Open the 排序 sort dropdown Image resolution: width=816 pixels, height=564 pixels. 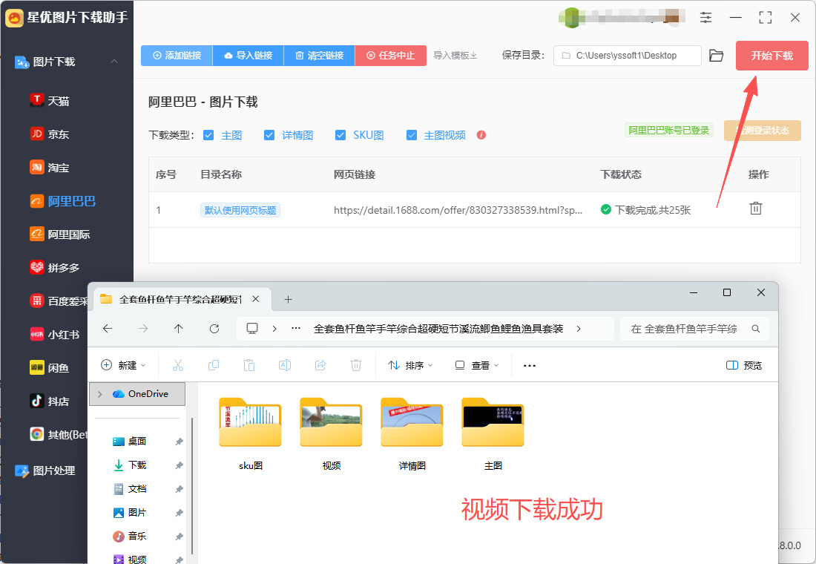(410, 365)
